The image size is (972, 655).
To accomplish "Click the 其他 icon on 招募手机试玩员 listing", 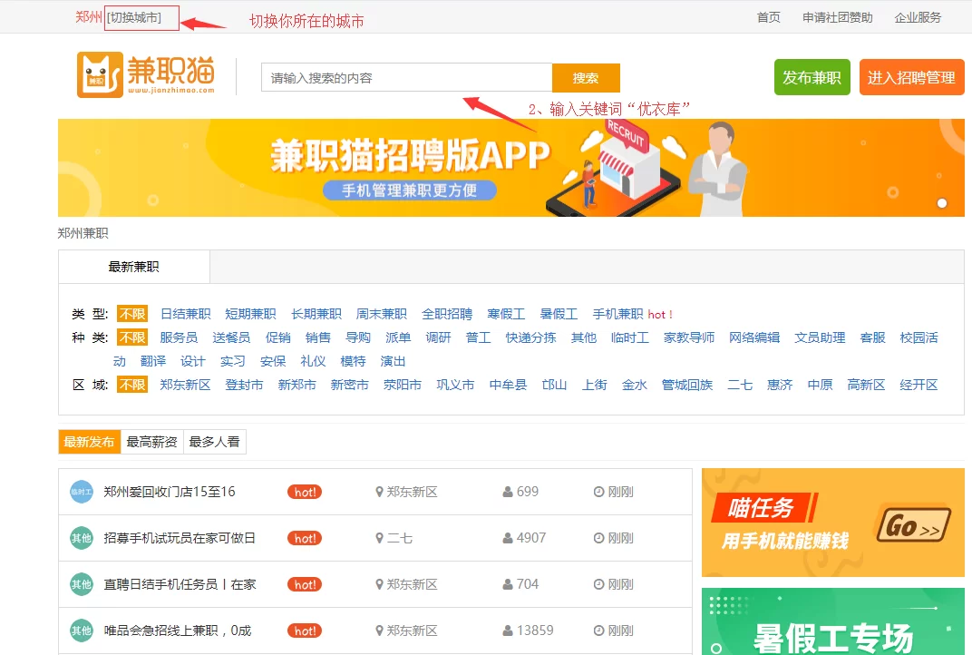I will coord(80,537).
